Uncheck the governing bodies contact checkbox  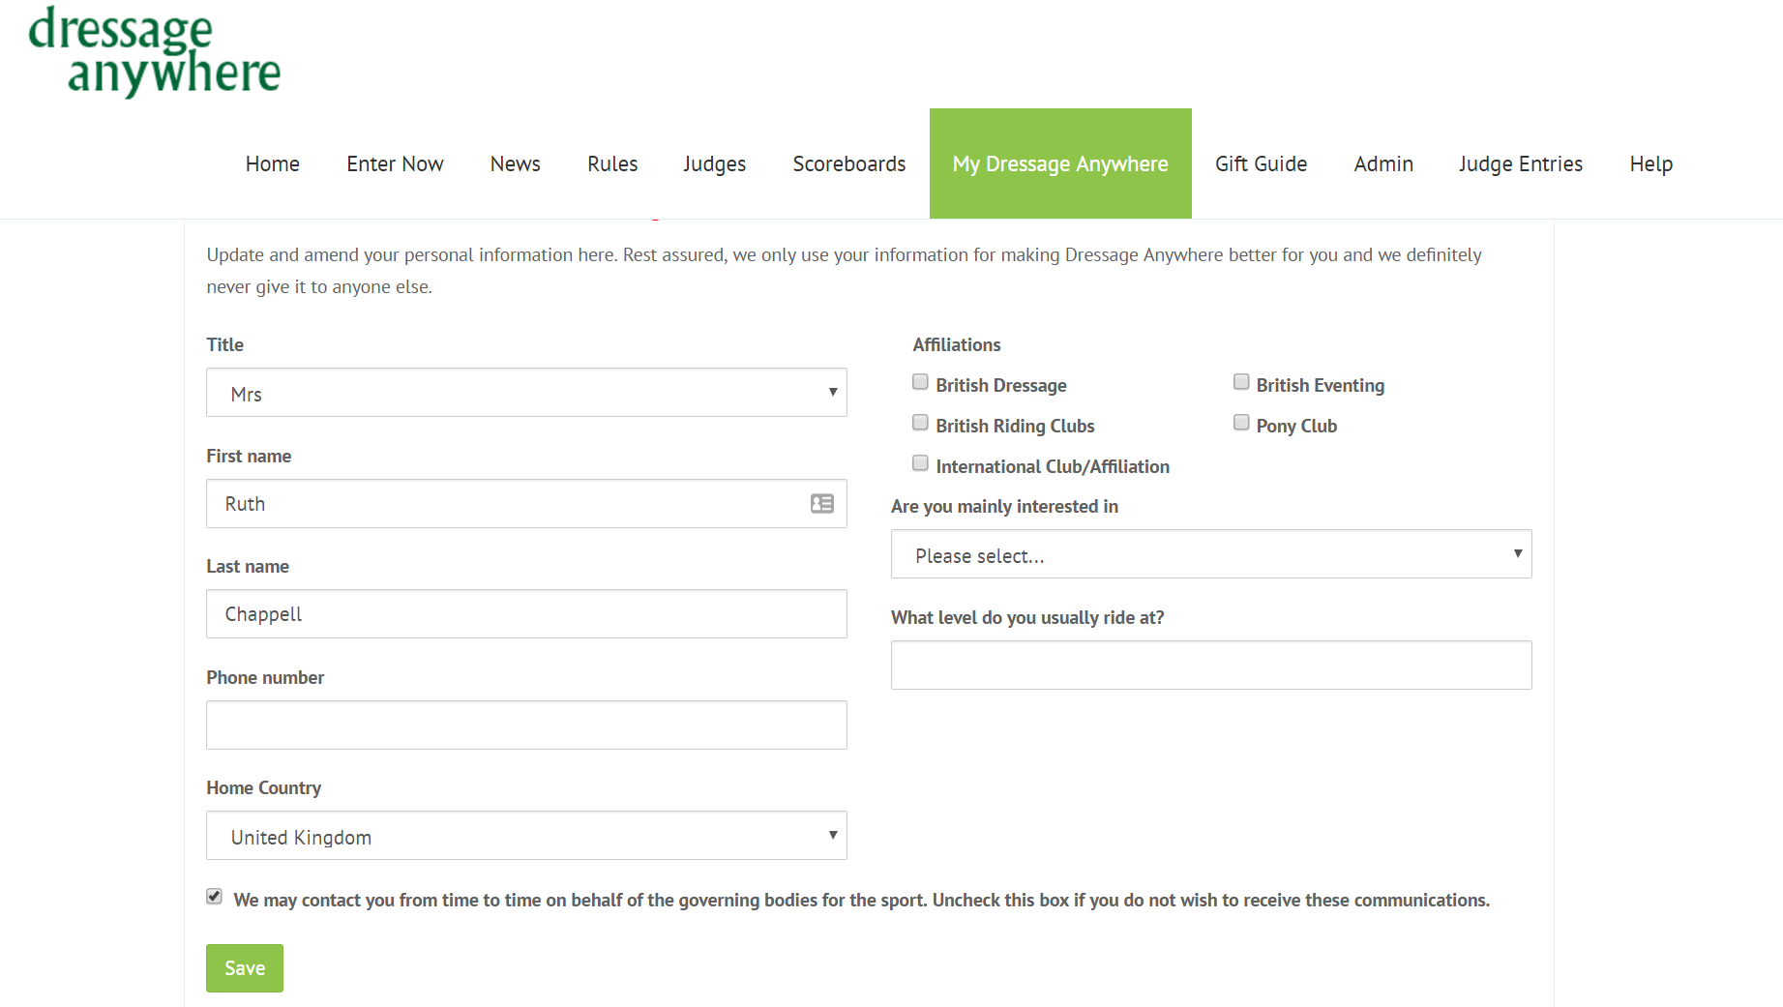pyautogui.click(x=214, y=897)
